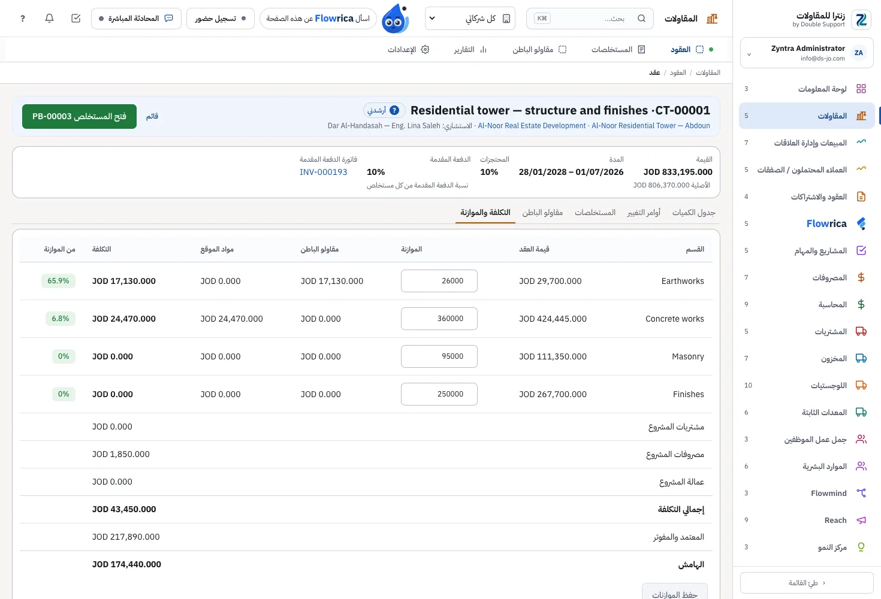Open notifications bell icon
The height and width of the screenshot is (599, 881).
[50, 19]
